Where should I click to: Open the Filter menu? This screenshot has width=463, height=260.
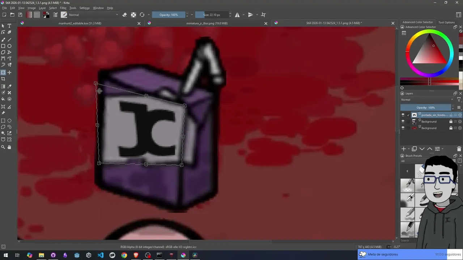click(x=63, y=8)
